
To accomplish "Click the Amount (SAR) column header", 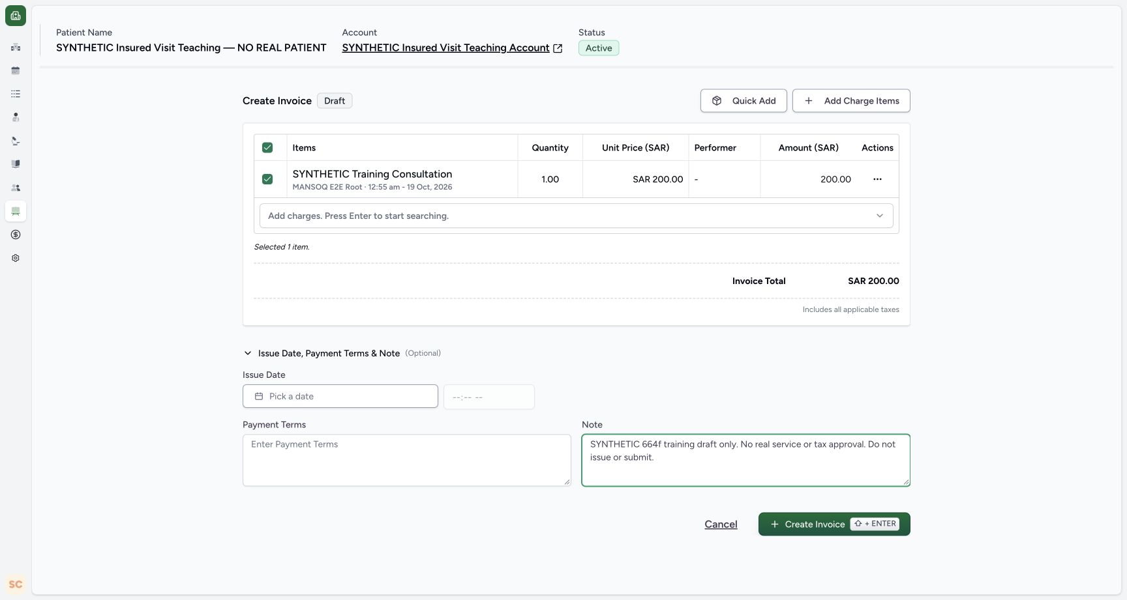I will [x=809, y=148].
